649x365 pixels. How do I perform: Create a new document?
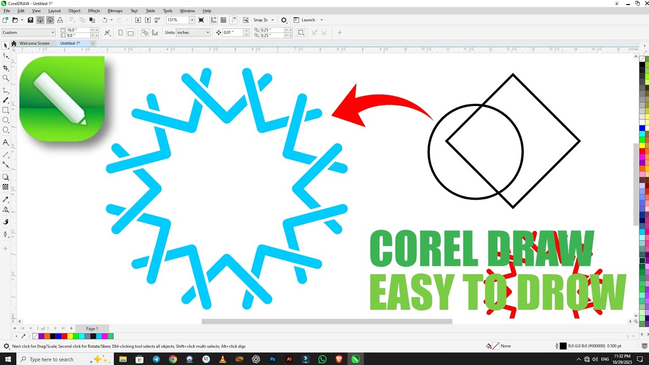(x=5, y=20)
